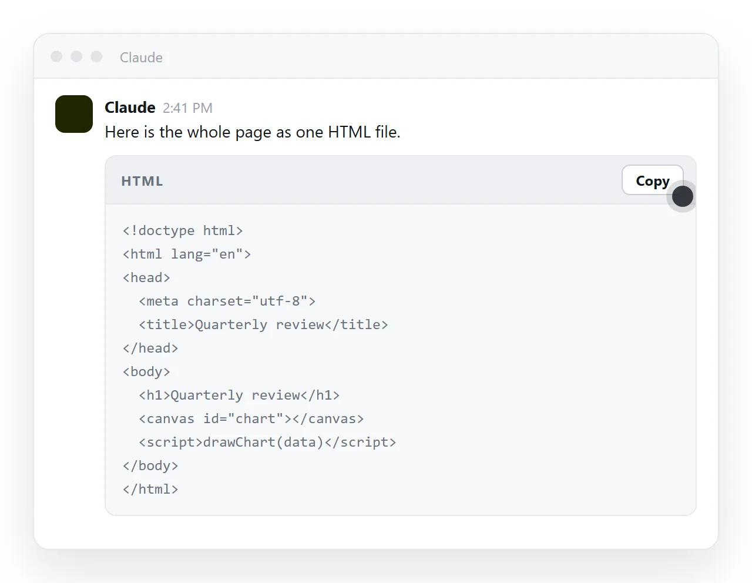Click the h1 Quarterly review line
This screenshot has width=752, height=583.
(239, 395)
